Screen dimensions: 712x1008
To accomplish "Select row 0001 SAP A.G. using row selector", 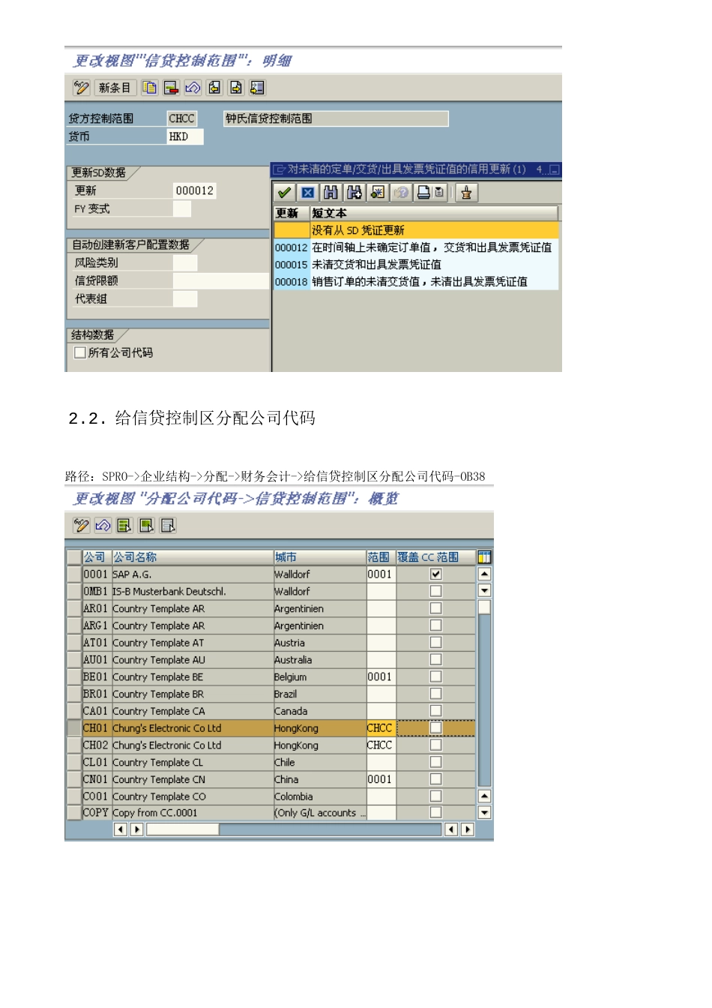I will click(x=74, y=574).
